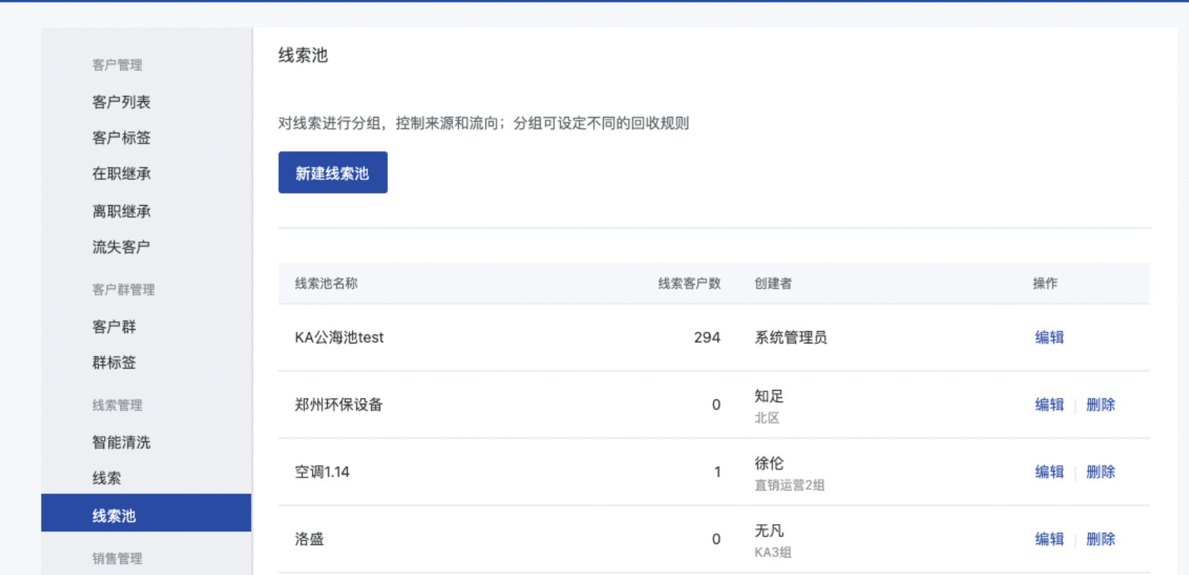Delete the 空调1.14 pool
Viewport: 1189px width, 575px height.
click(x=1101, y=472)
